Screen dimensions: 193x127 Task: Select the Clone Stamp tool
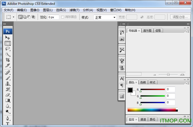[8, 84]
